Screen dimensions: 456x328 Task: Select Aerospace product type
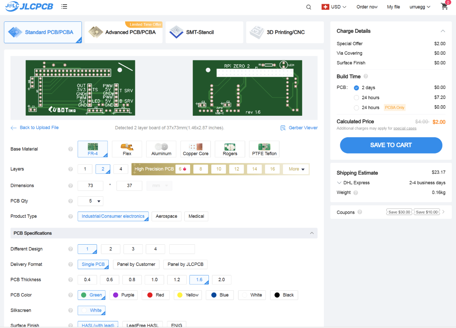(x=166, y=216)
